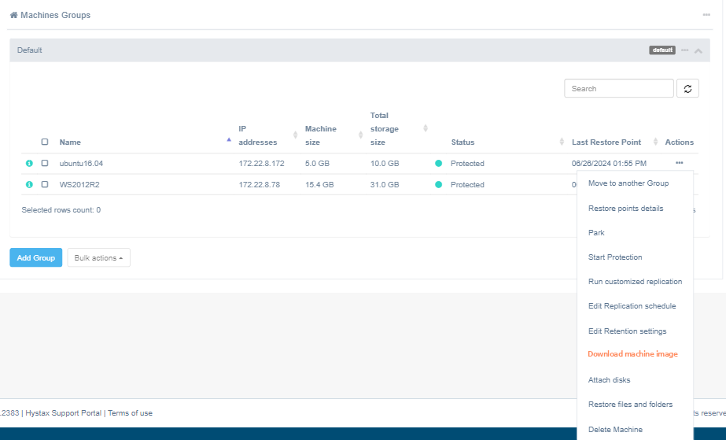726x440 pixels.
Task: Check the WS2012R2 row checkbox
Action: pos(45,184)
